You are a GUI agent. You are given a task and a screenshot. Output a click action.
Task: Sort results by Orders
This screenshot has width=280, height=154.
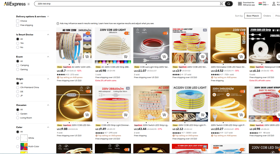coord(267,16)
